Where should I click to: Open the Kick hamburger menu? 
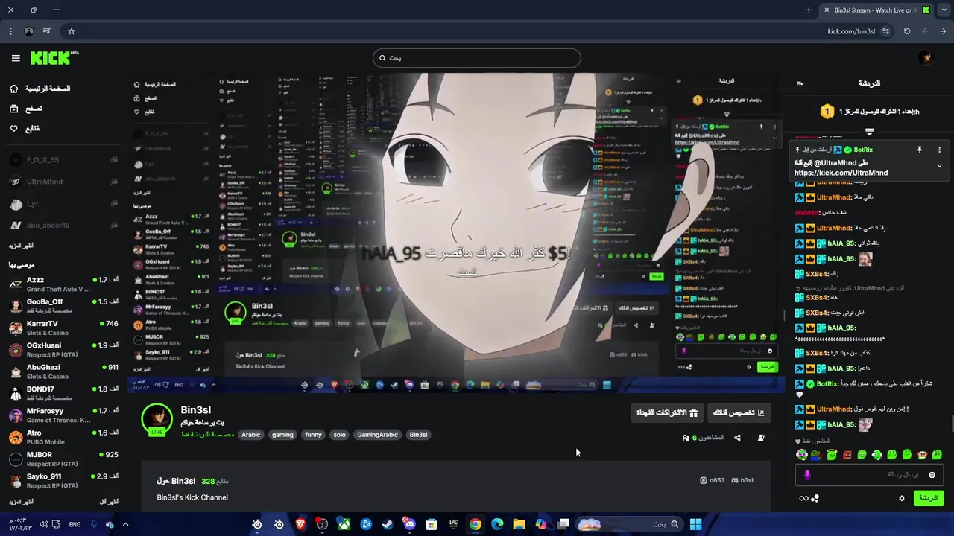tap(16, 58)
